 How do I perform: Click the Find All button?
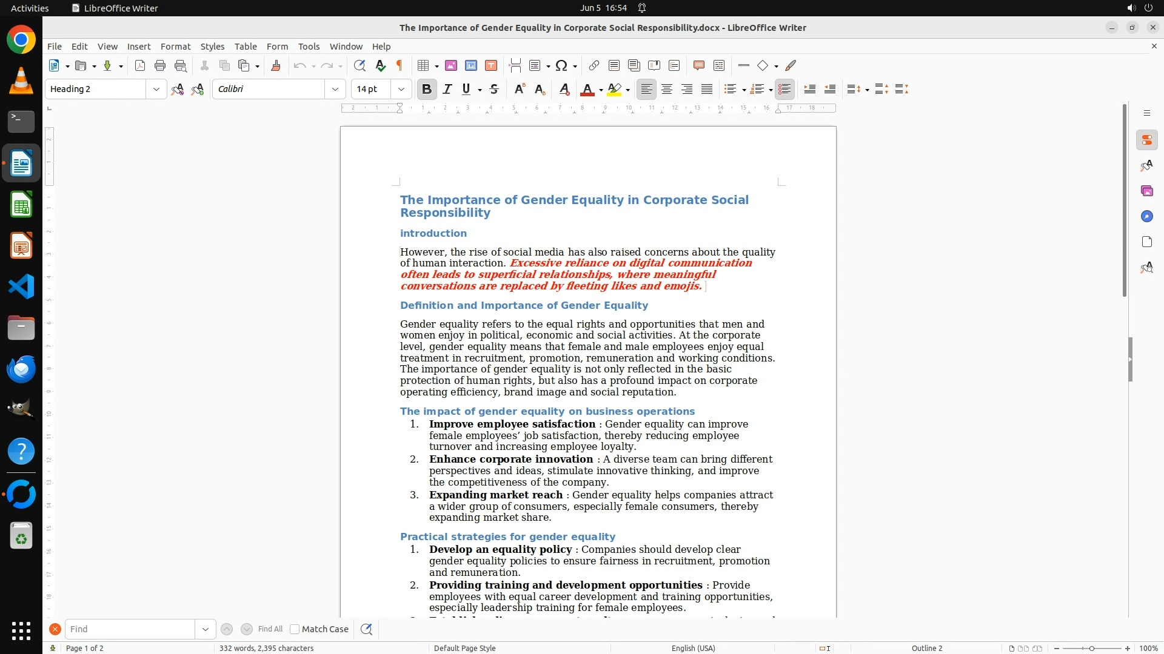(270, 629)
